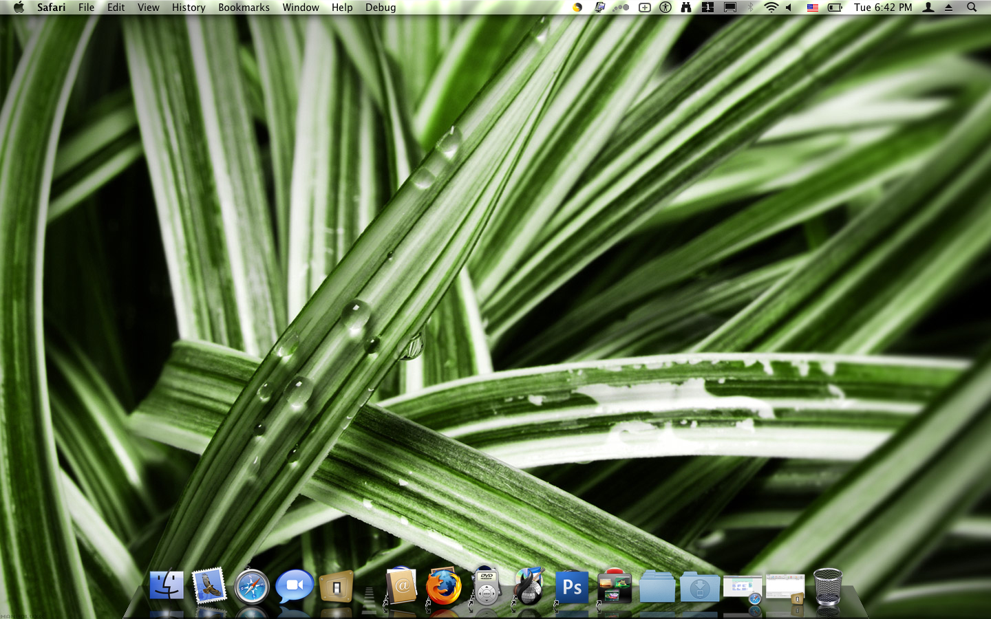Open Finder from the Dock
The height and width of the screenshot is (619, 991).
(x=167, y=586)
